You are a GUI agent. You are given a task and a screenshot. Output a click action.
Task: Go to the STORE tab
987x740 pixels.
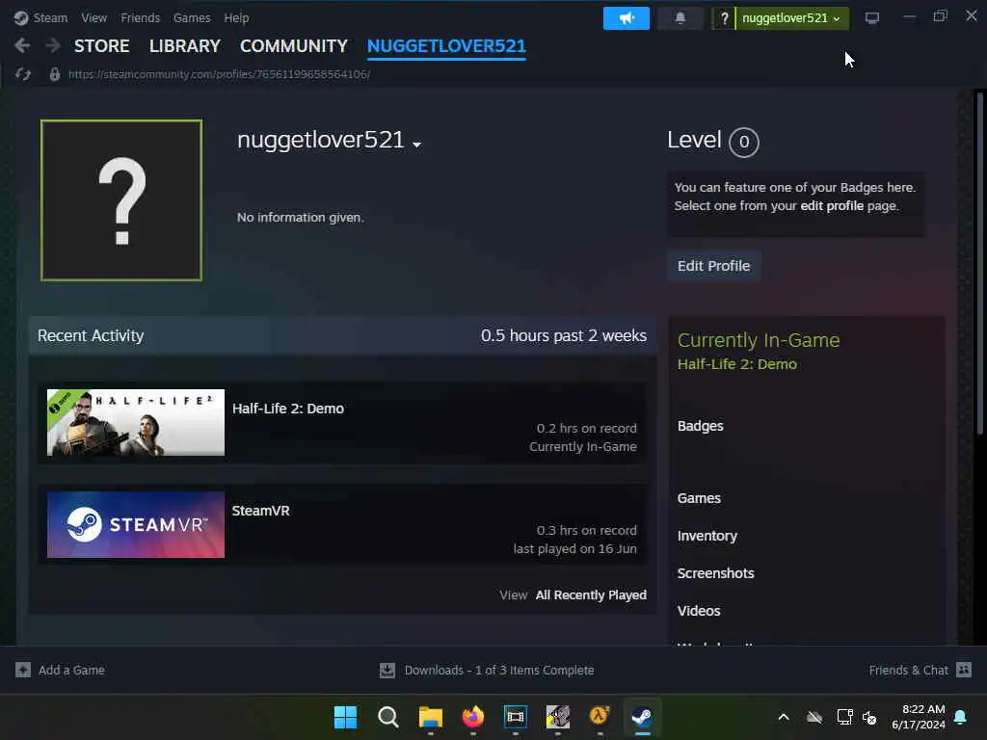coord(102,46)
